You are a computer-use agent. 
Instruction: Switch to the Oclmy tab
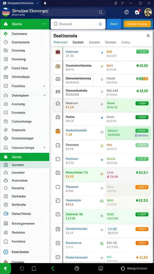[x=126, y=42]
